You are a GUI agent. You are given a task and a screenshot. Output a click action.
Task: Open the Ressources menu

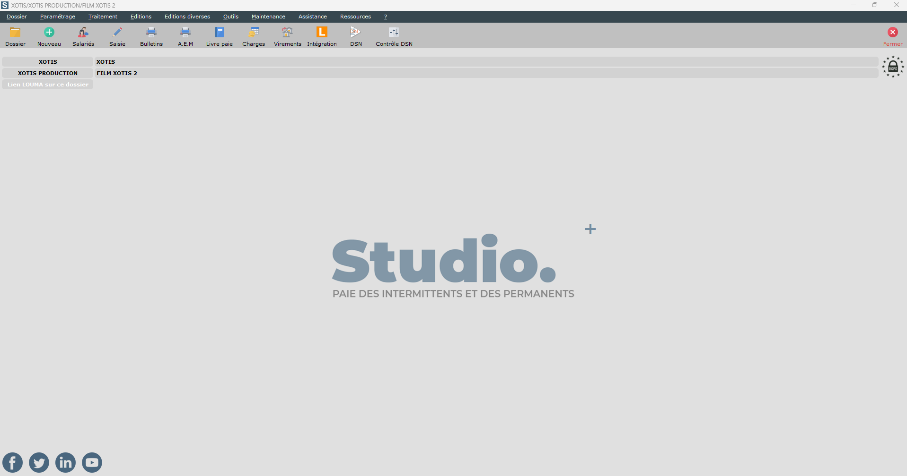tap(355, 17)
